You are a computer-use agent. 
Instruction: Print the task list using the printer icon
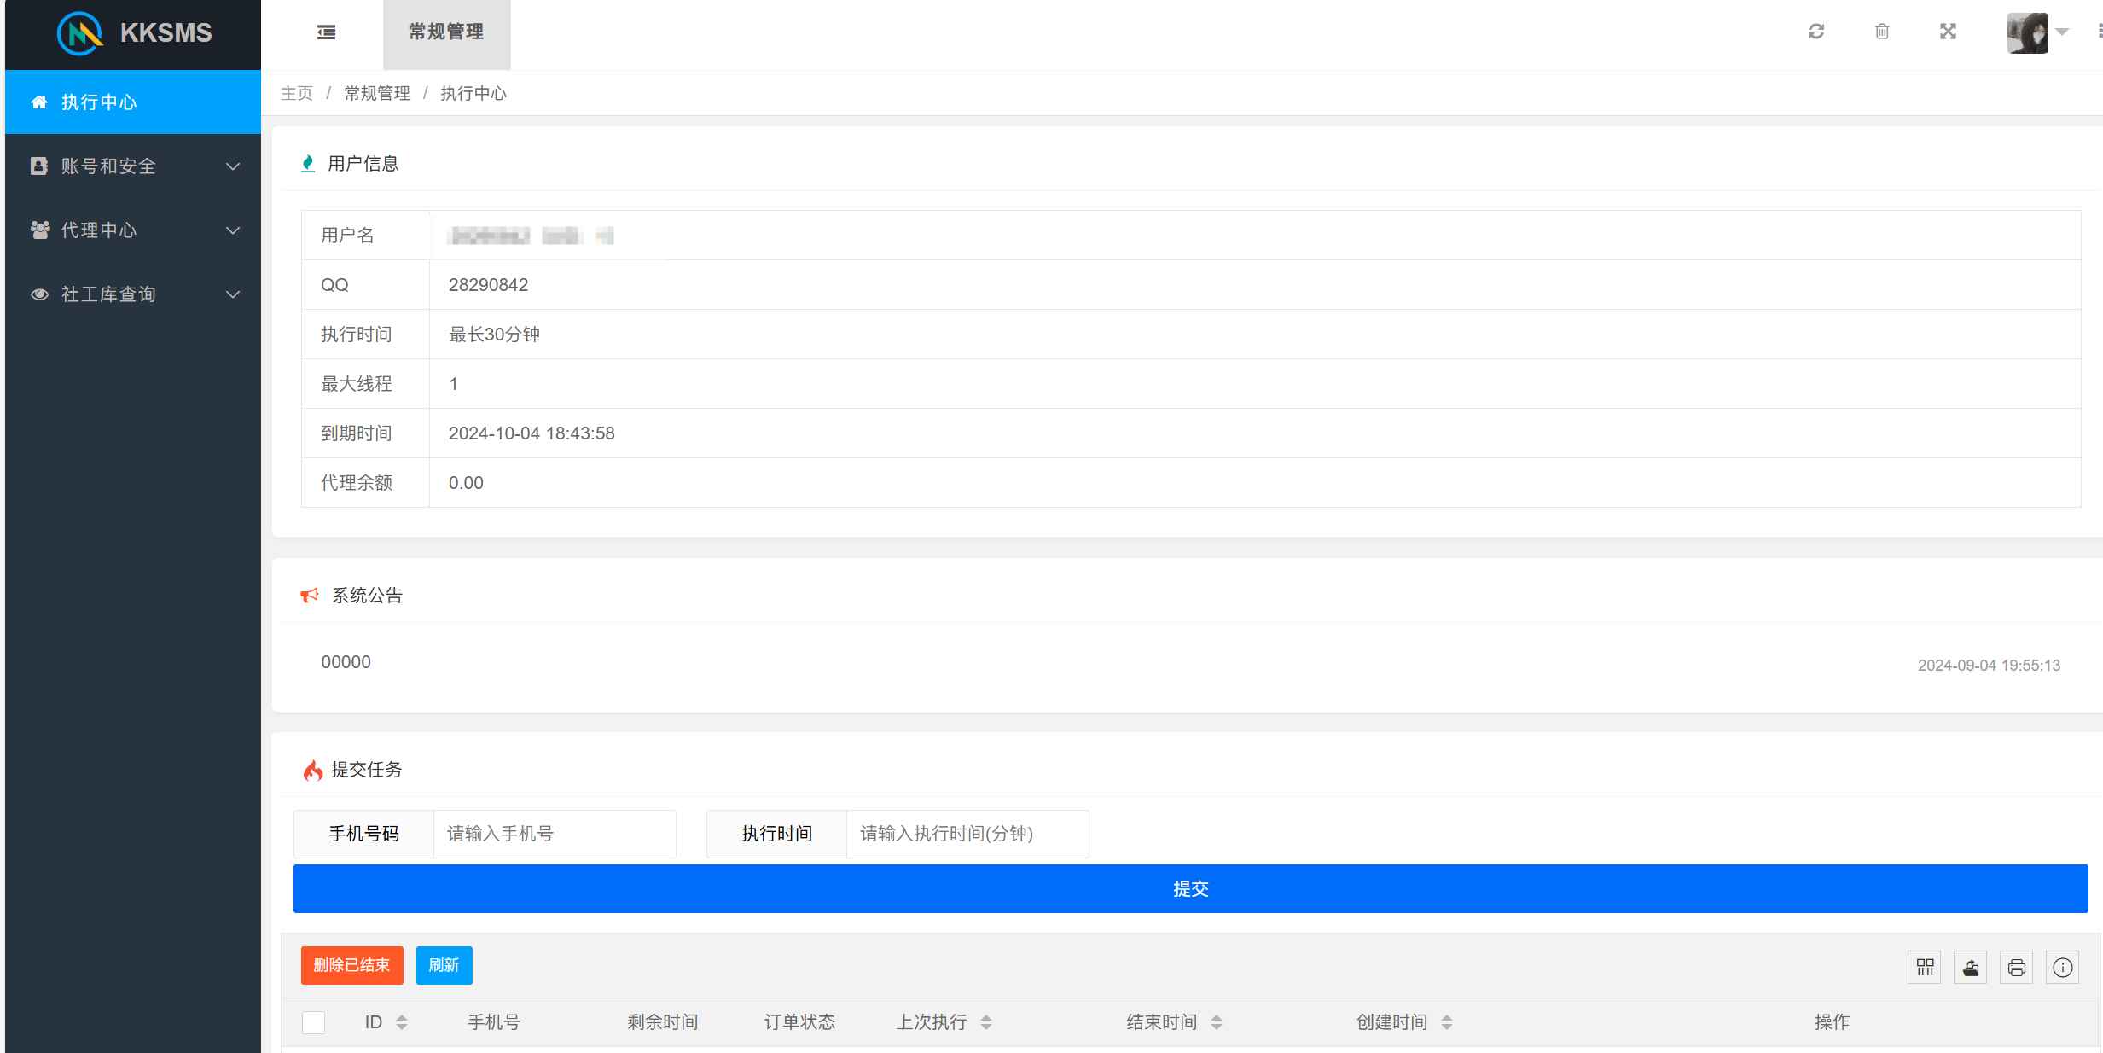pyautogui.click(x=2017, y=965)
